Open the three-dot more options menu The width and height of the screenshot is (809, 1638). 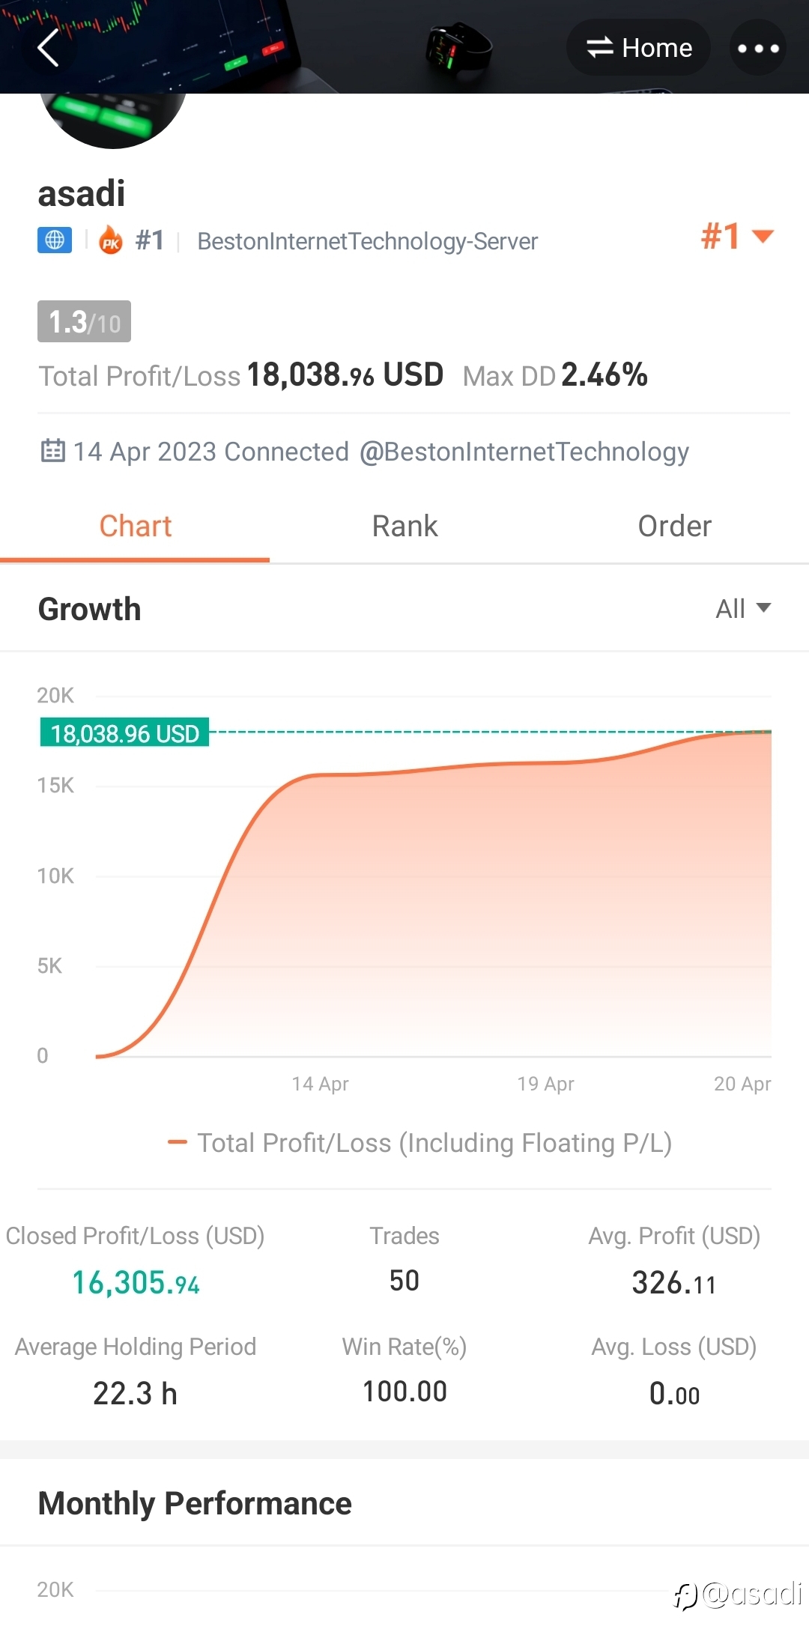(x=757, y=49)
